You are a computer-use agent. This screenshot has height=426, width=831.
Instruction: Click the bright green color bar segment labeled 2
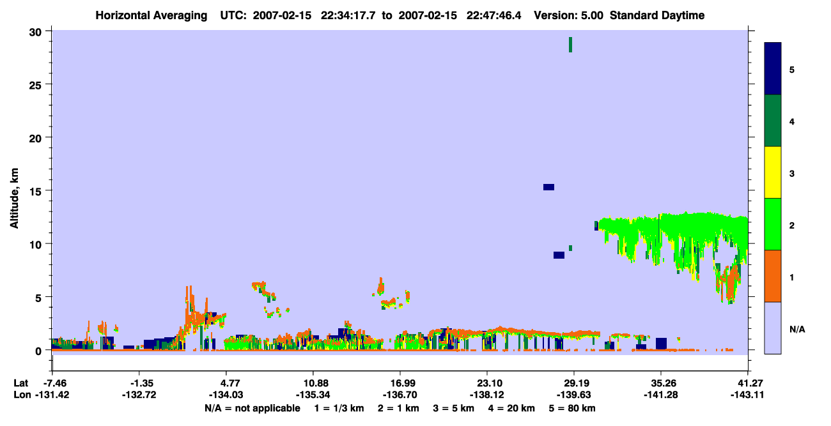click(773, 224)
